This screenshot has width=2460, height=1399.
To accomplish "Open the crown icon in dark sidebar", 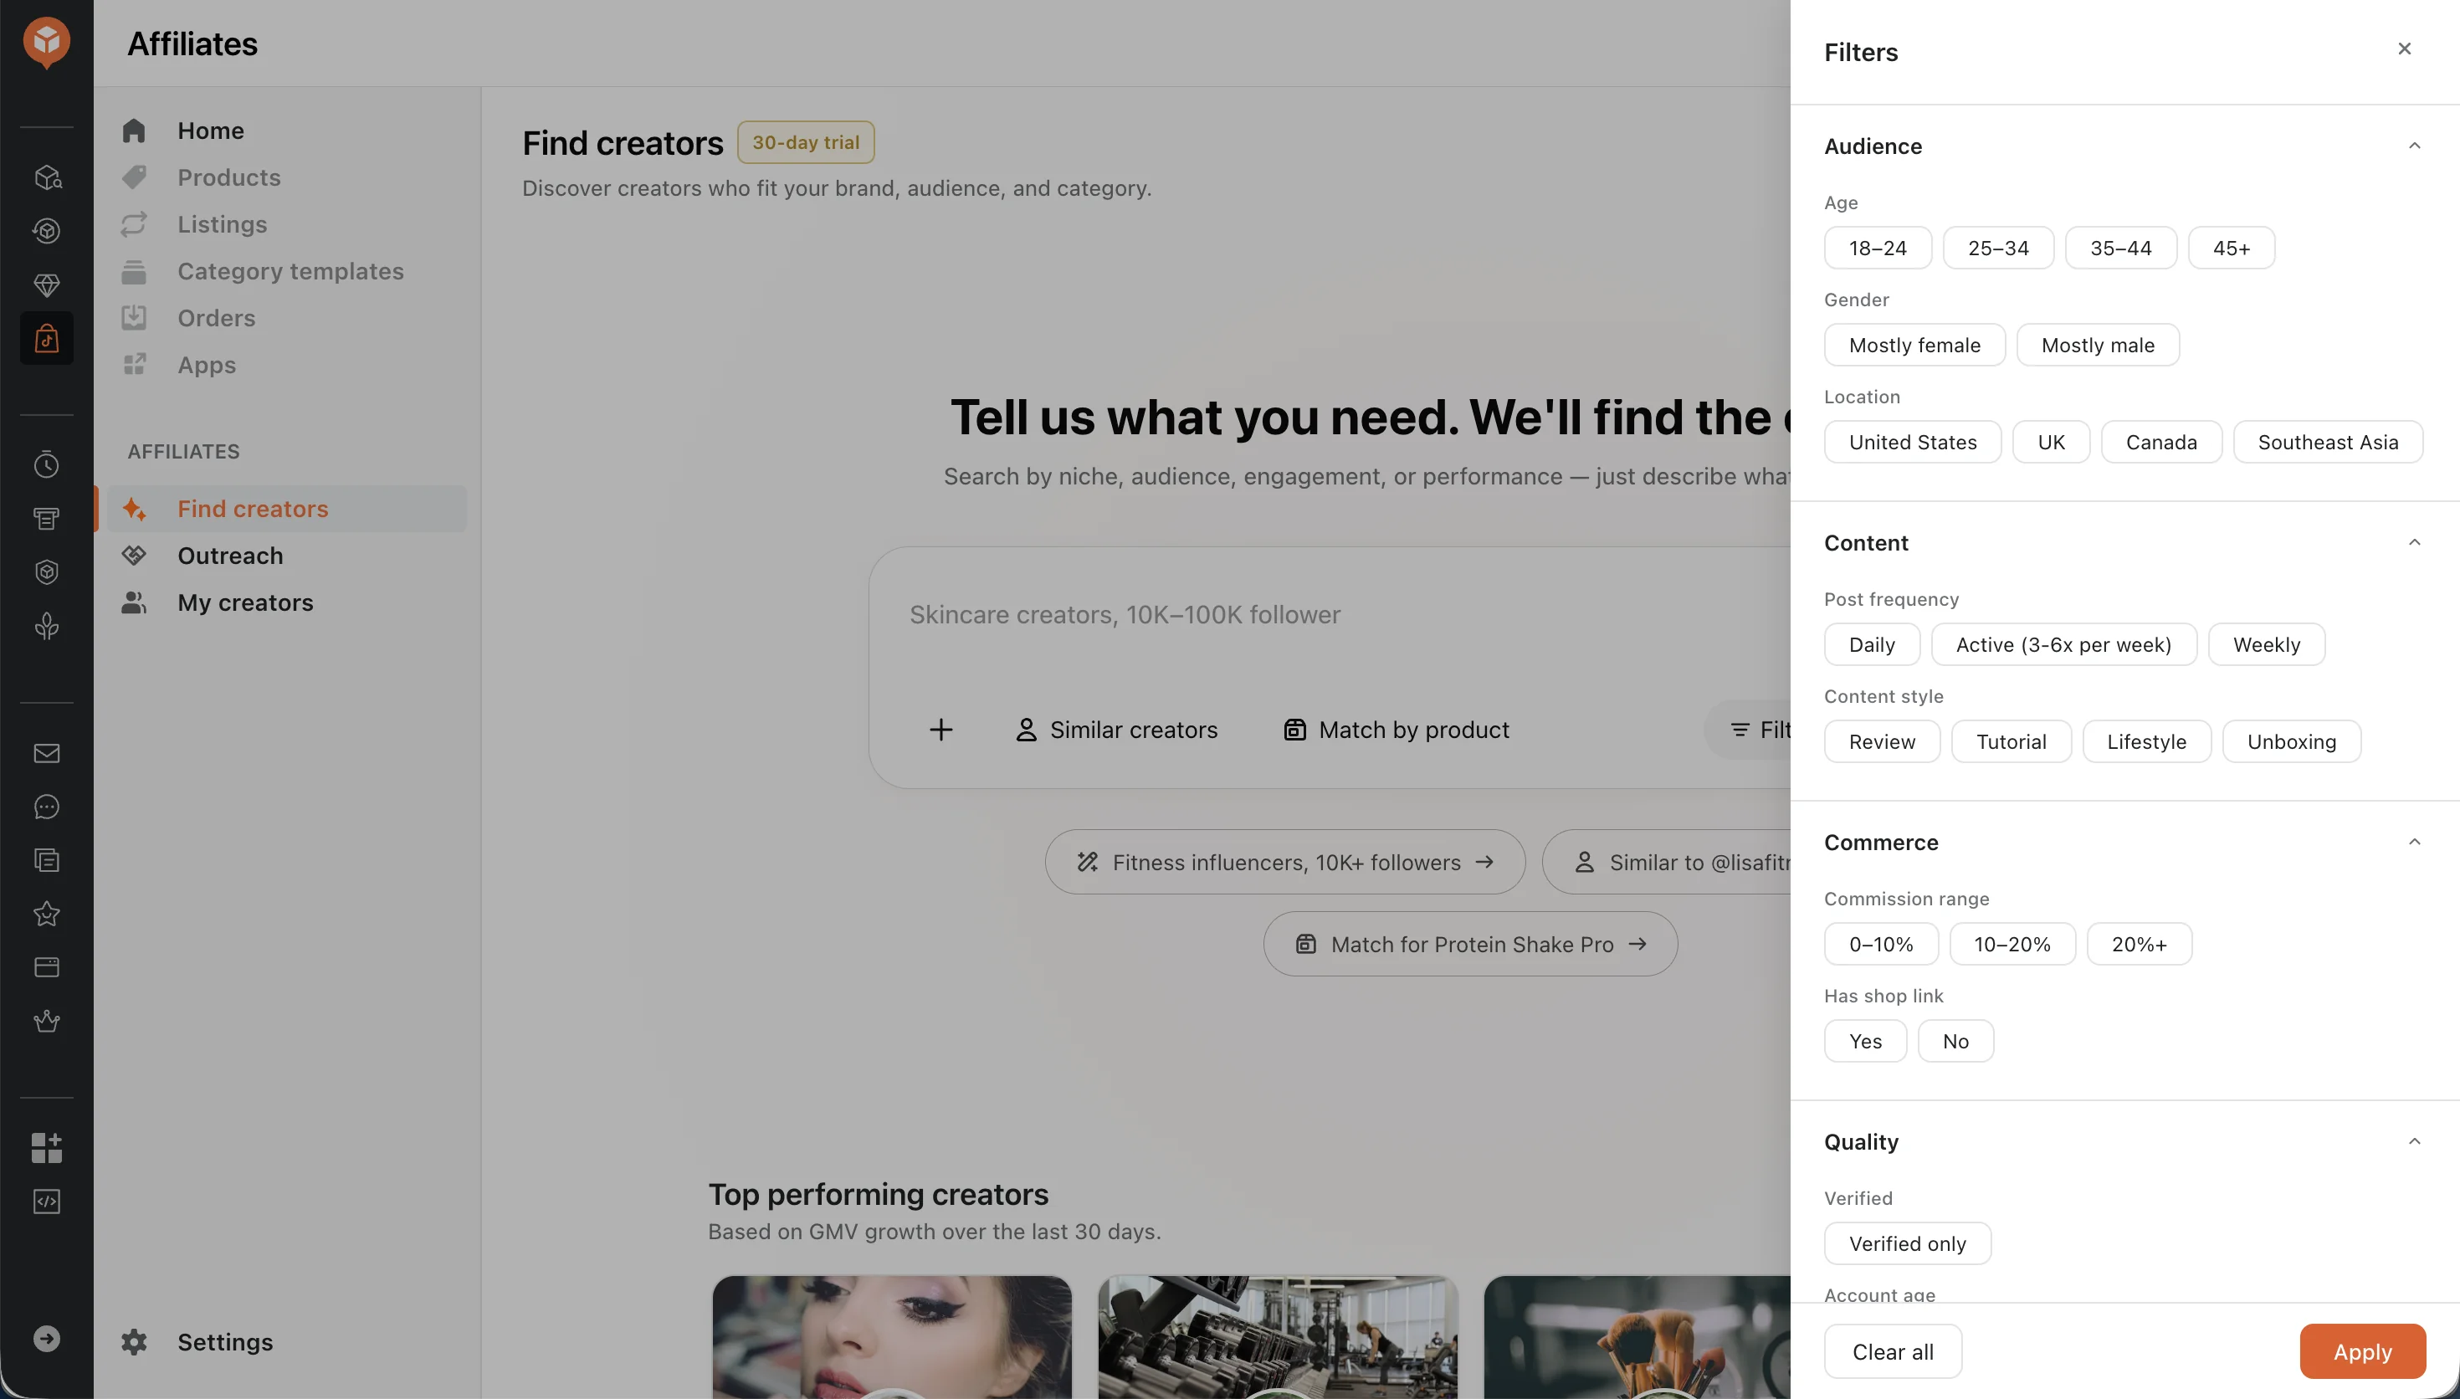I will [x=46, y=1021].
